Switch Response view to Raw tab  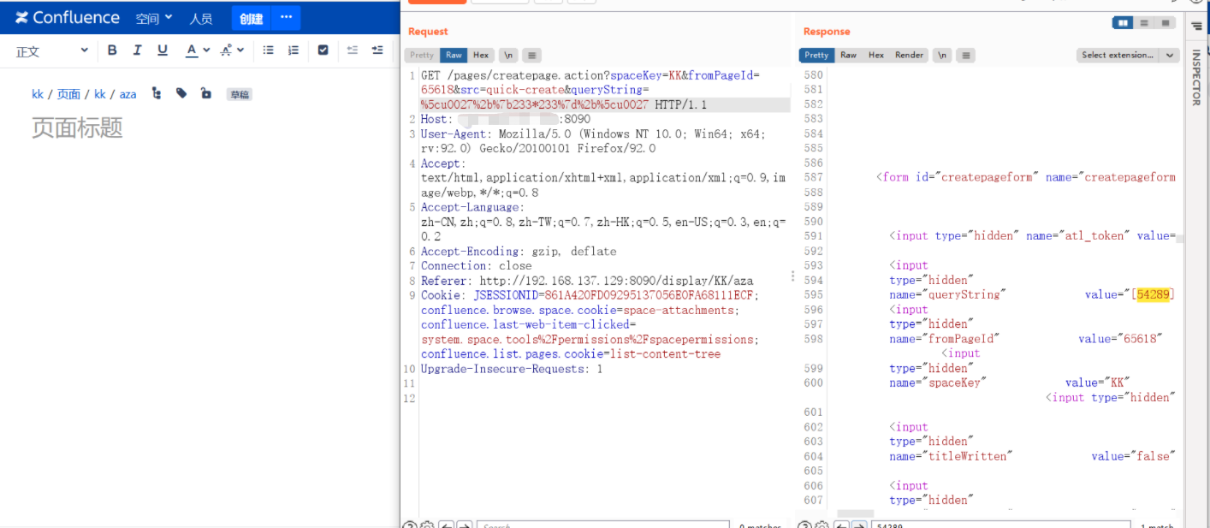[848, 55]
